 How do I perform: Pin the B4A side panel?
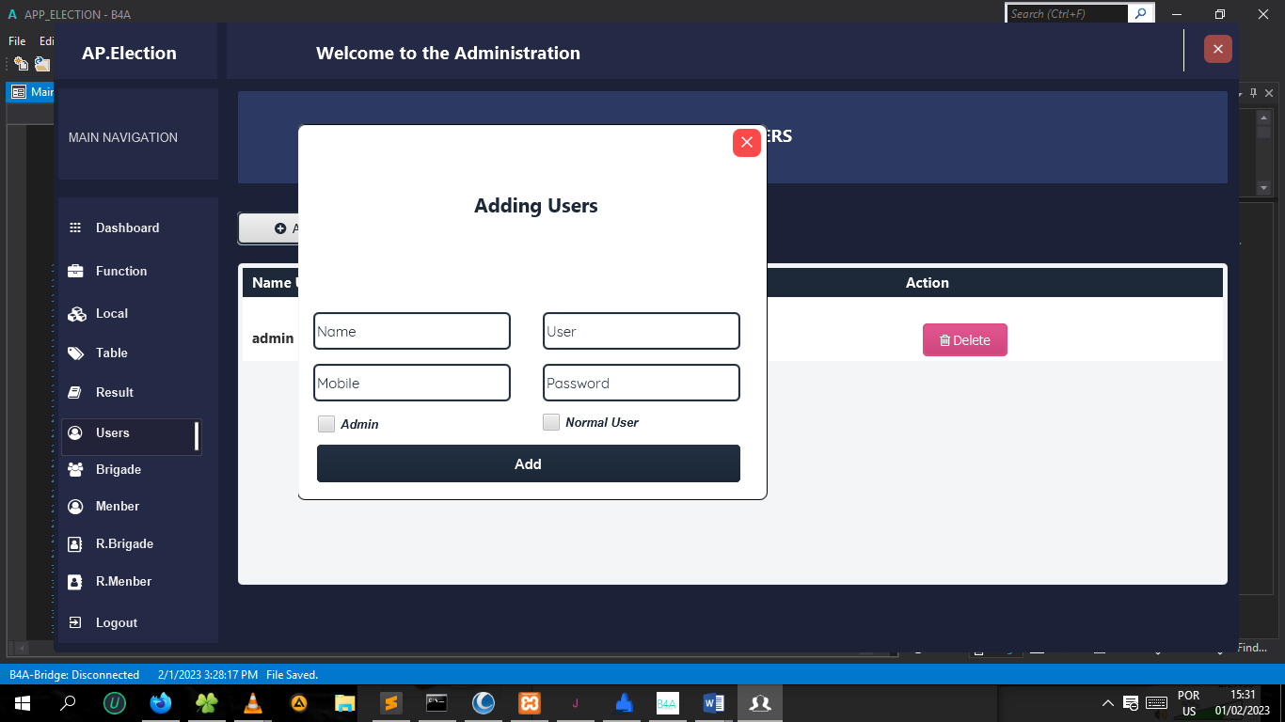click(x=1253, y=93)
